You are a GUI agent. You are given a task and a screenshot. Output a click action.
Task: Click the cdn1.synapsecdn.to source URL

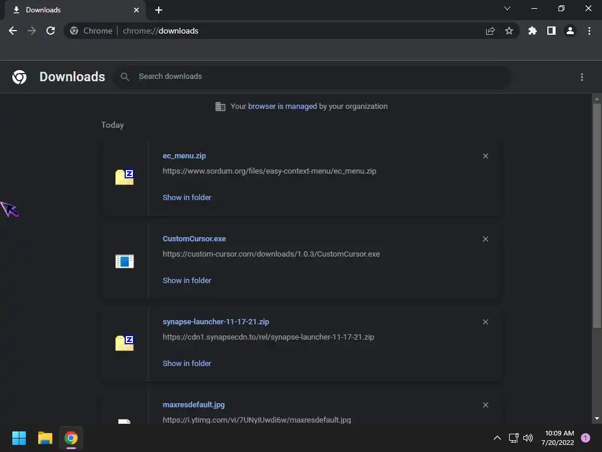(x=268, y=337)
